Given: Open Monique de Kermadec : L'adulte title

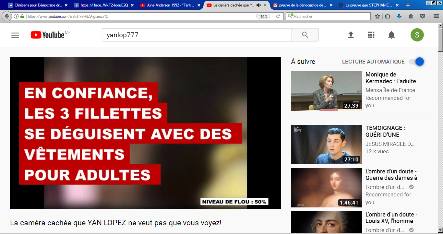Looking at the screenshot, I should click(x=391, y=78).
